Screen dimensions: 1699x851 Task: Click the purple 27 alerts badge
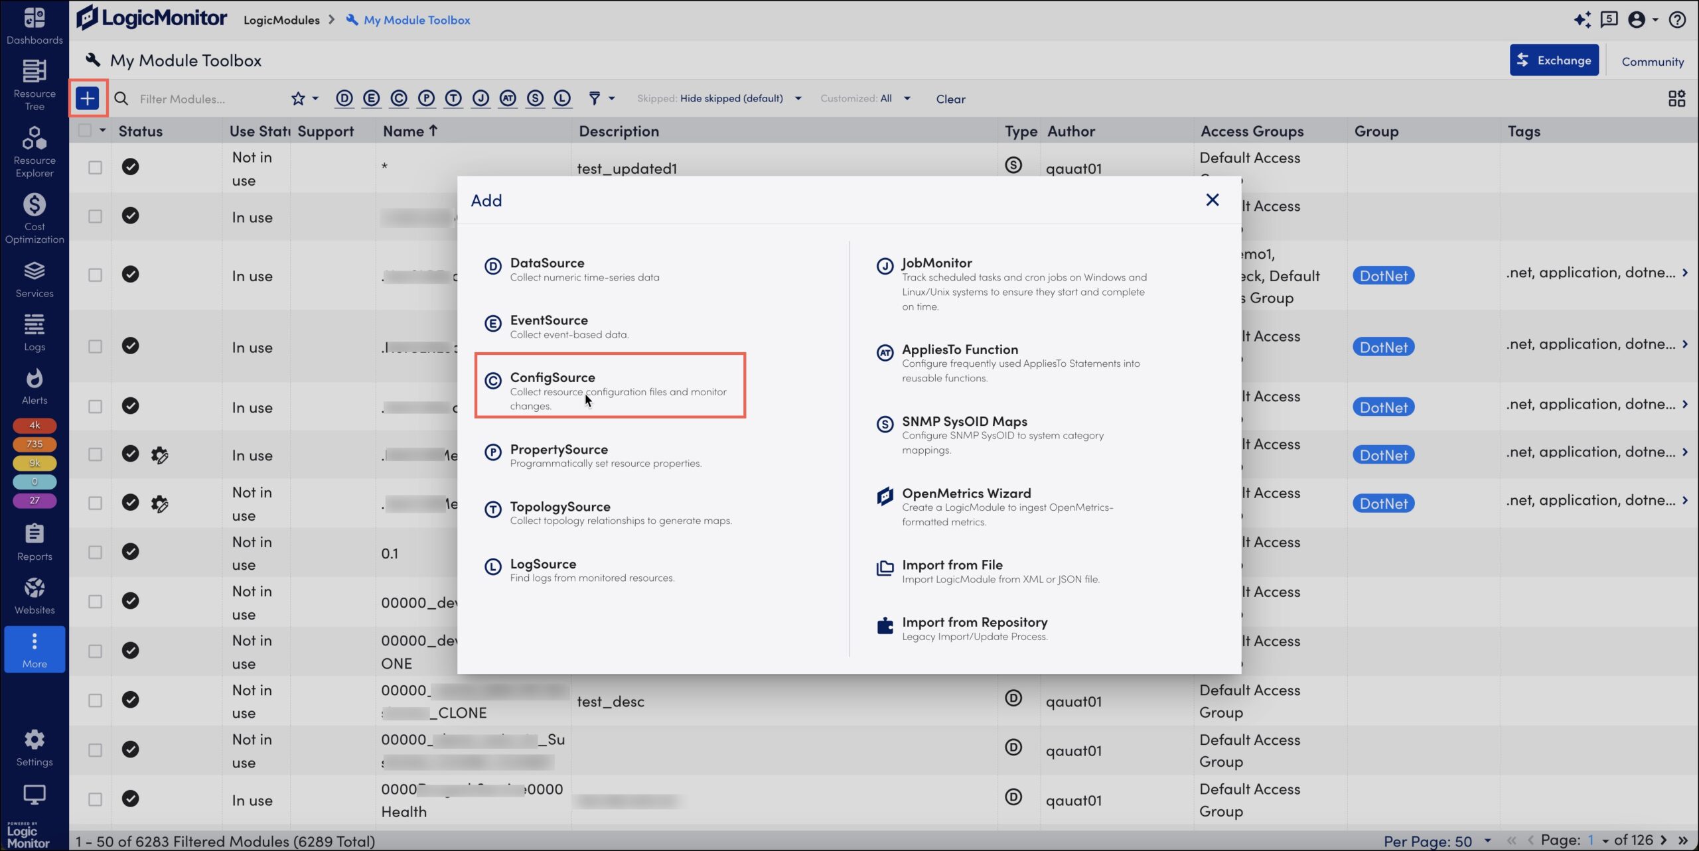click(x=35, y=500)
